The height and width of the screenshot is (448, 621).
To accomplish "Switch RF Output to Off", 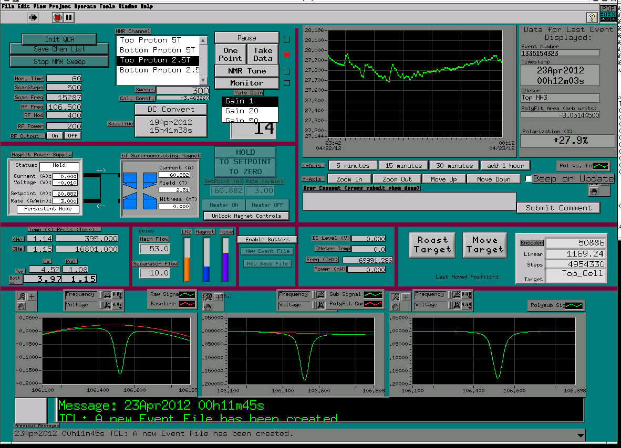I will 73,136.
